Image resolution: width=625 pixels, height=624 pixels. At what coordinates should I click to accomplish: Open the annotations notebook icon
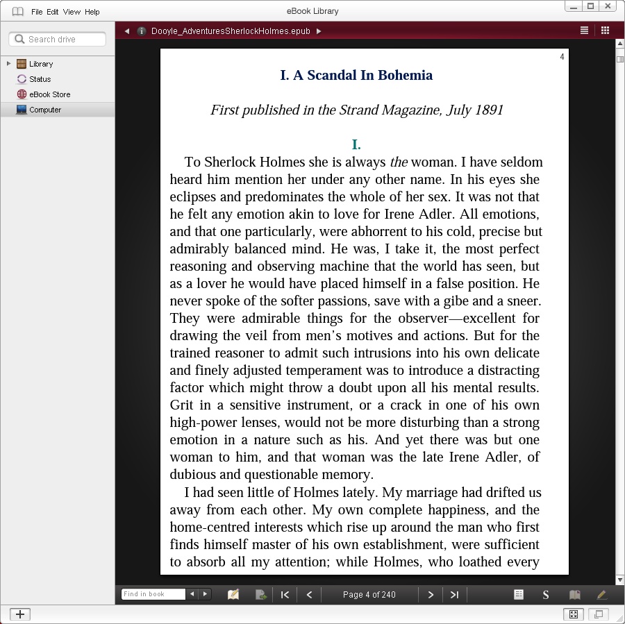(233, 595)
